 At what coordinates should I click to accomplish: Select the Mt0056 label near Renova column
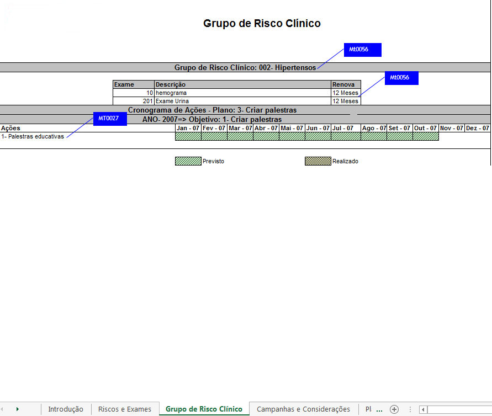(x=401, y=78)
